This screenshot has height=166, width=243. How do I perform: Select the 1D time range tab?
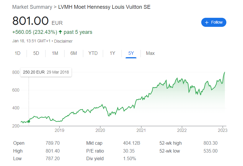point(18,53)
